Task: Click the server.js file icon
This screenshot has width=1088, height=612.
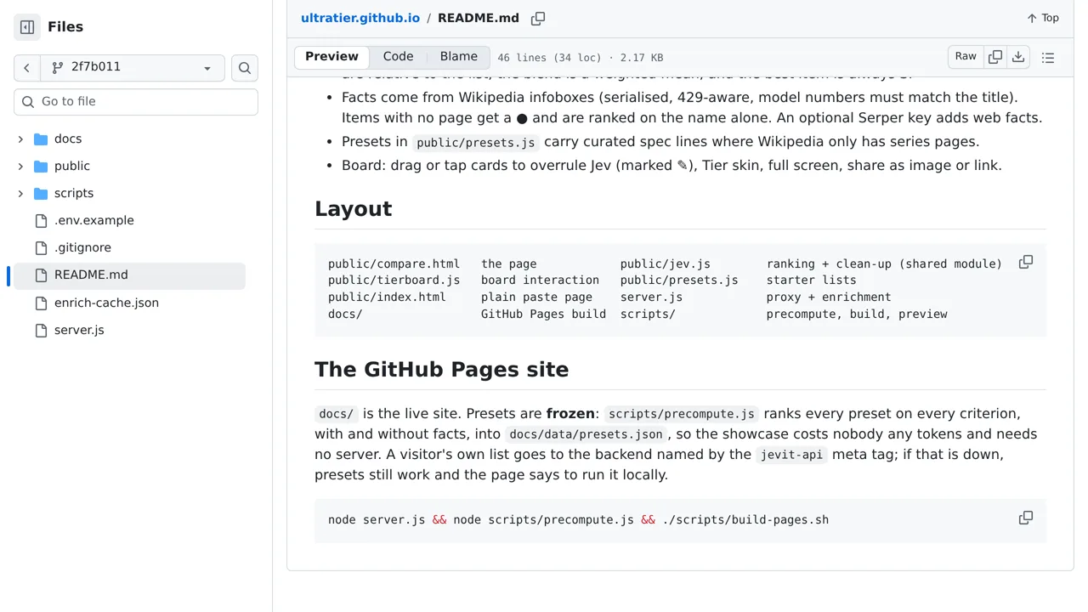Action: 41,331
